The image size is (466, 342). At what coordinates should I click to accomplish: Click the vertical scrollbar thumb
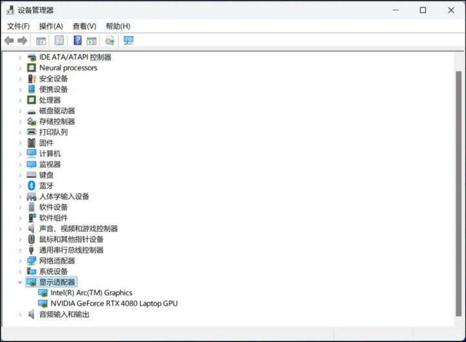pos(459,194)
